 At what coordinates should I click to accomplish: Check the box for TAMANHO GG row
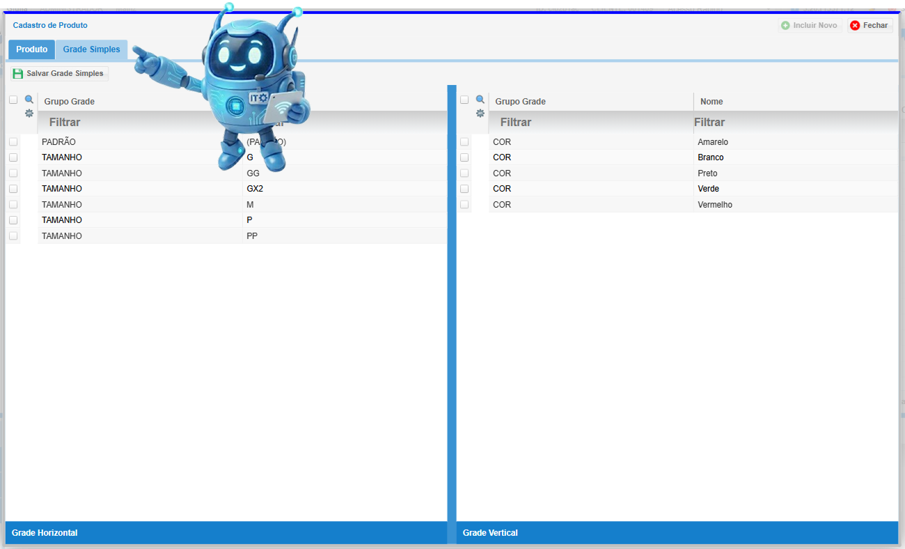pos(13,173)
